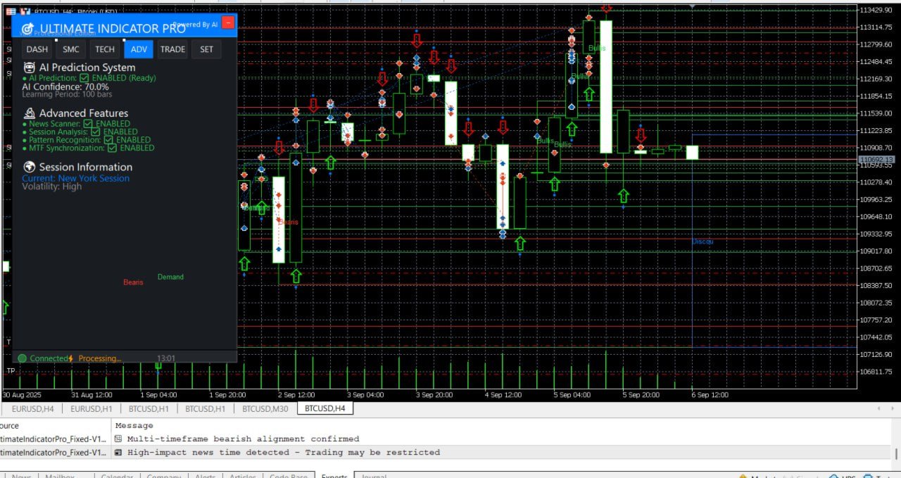Image resolution: width=901 pixels, height=478 pixels.
Task: Click the Processing... status text
Action: 99,358
